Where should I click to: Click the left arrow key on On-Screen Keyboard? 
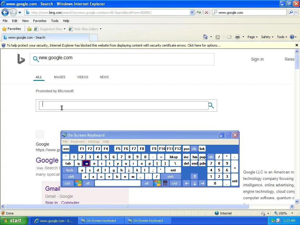tap(187, 183)
